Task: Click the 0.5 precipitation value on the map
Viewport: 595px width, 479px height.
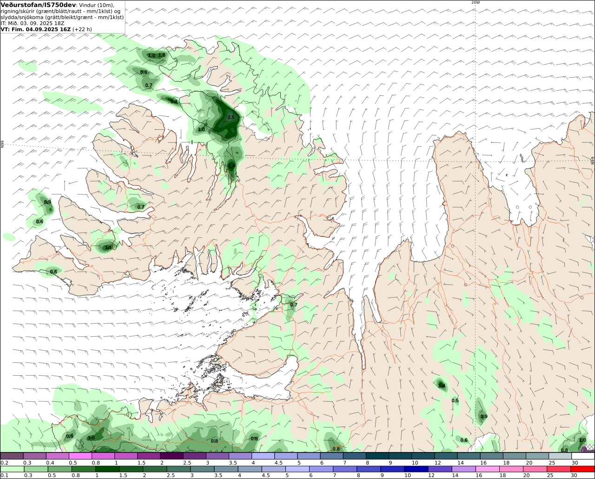Action: tap(455, 400)
